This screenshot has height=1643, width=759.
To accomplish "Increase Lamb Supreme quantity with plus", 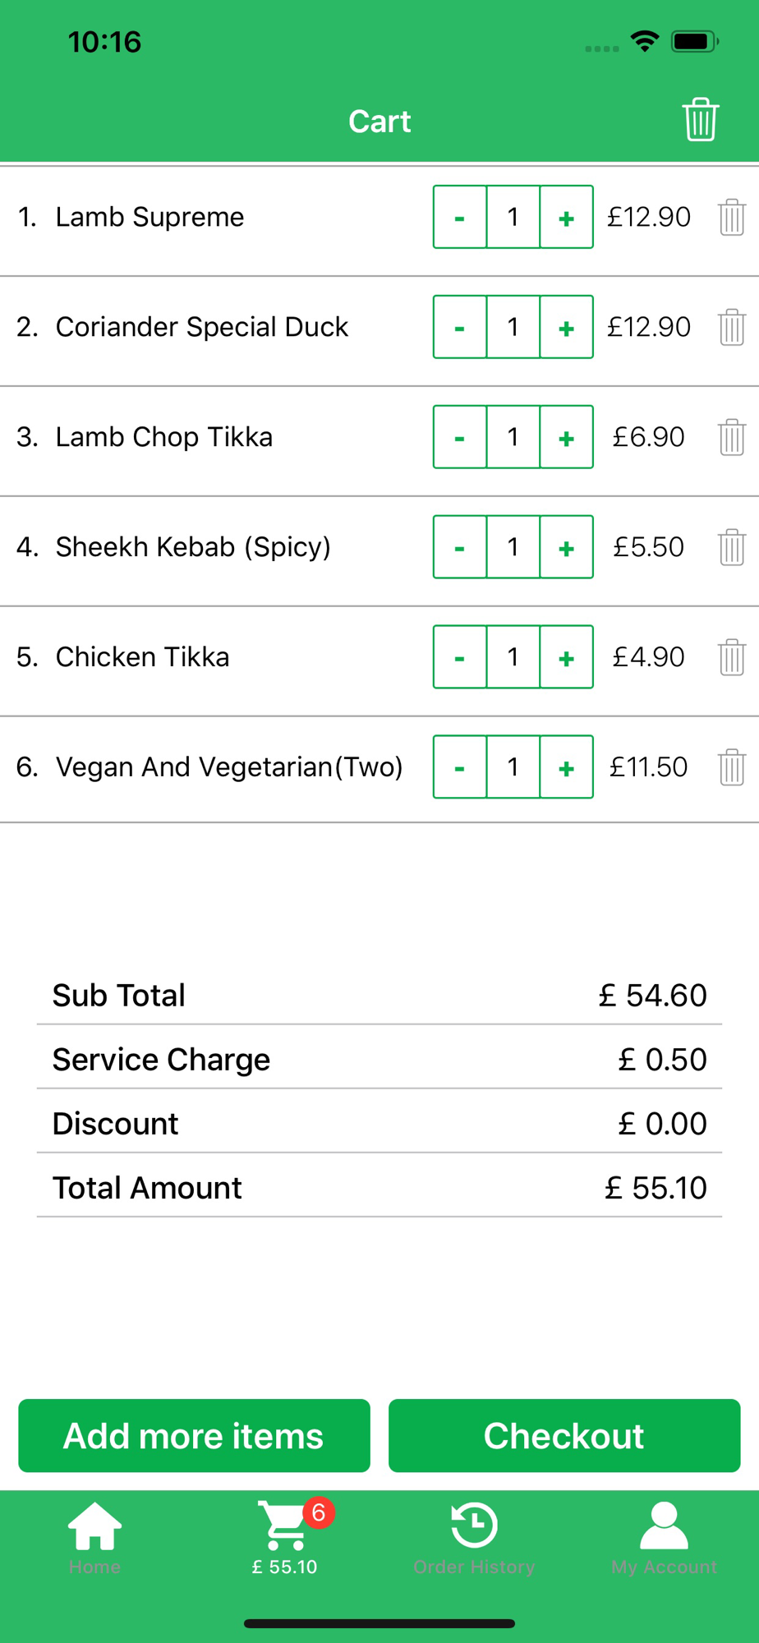I will [566, 217].
